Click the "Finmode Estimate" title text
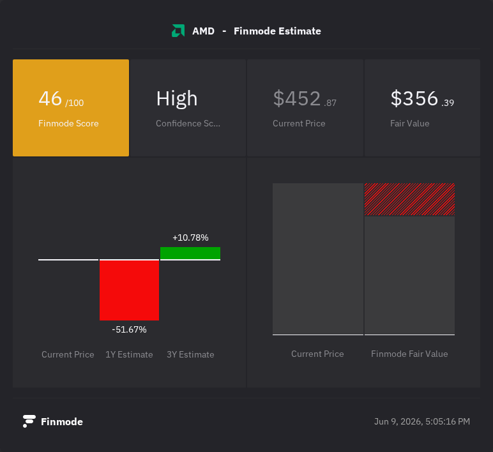 (x=277, y=31)
